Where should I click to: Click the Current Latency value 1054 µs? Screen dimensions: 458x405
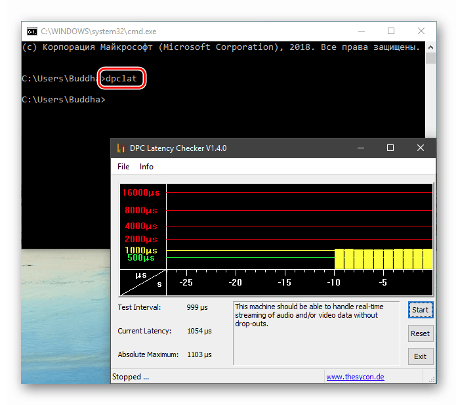click(x=199, y=331)
